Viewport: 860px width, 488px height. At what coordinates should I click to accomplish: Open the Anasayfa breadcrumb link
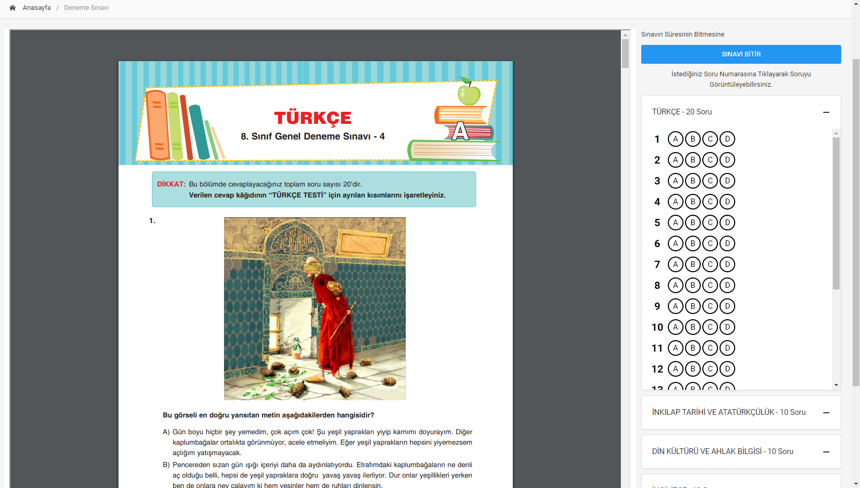point(37,8)
